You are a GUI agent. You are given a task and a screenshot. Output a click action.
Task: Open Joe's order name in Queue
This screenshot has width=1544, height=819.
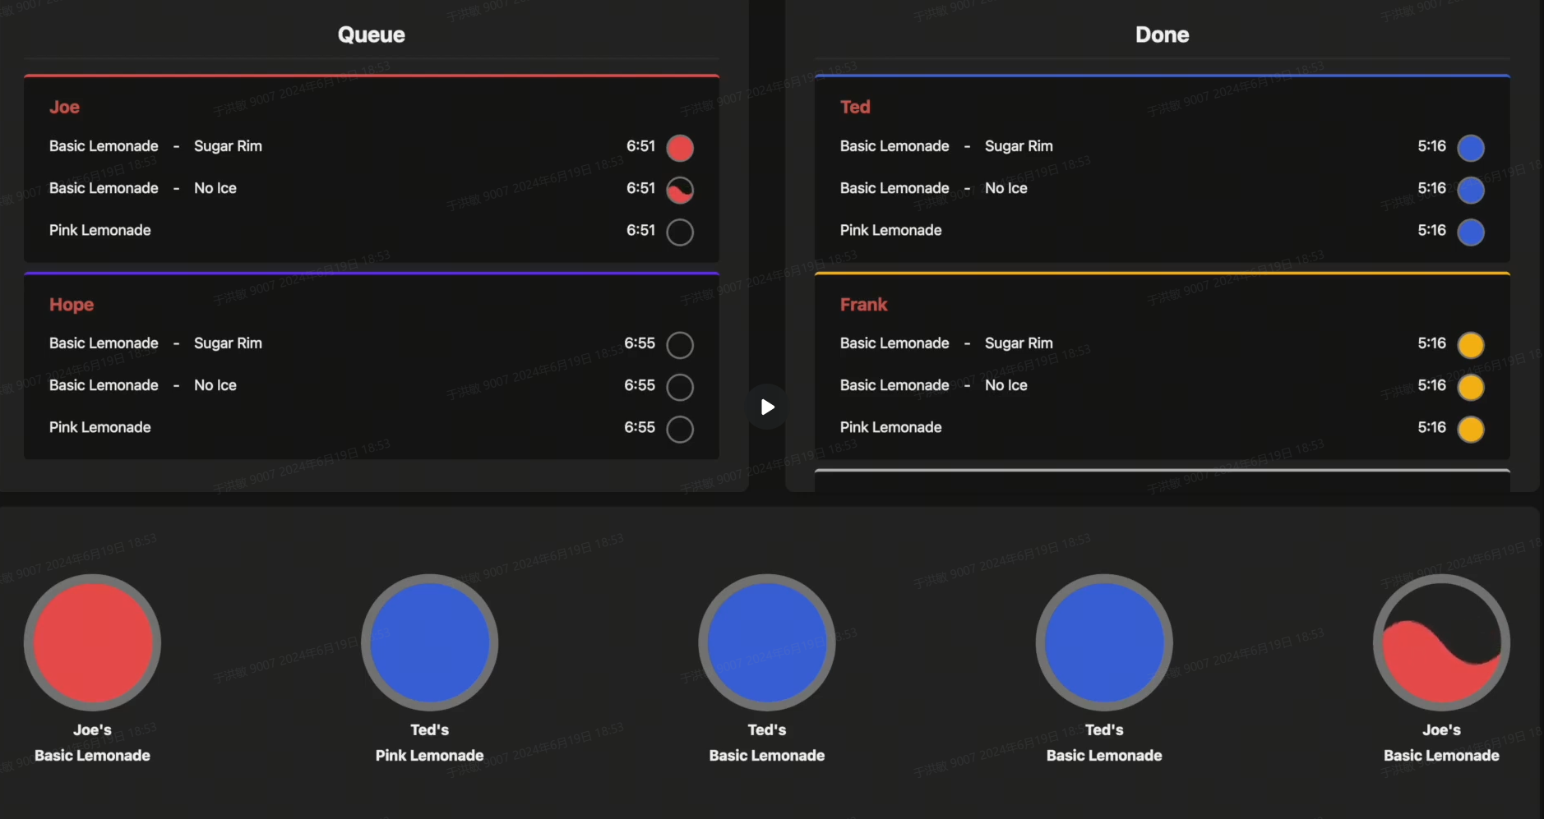coord(64,107)
